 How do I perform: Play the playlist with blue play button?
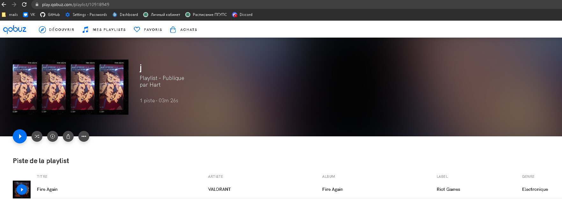20,136
